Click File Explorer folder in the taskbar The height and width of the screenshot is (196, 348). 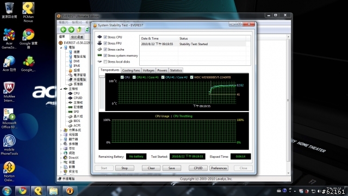tap(53, 191)
